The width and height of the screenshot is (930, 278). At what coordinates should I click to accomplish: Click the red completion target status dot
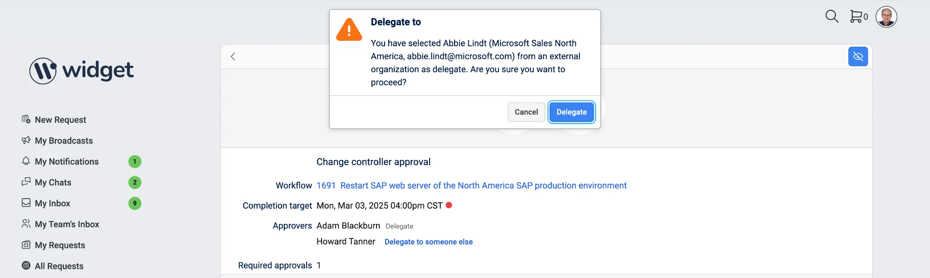coord(449,205)
